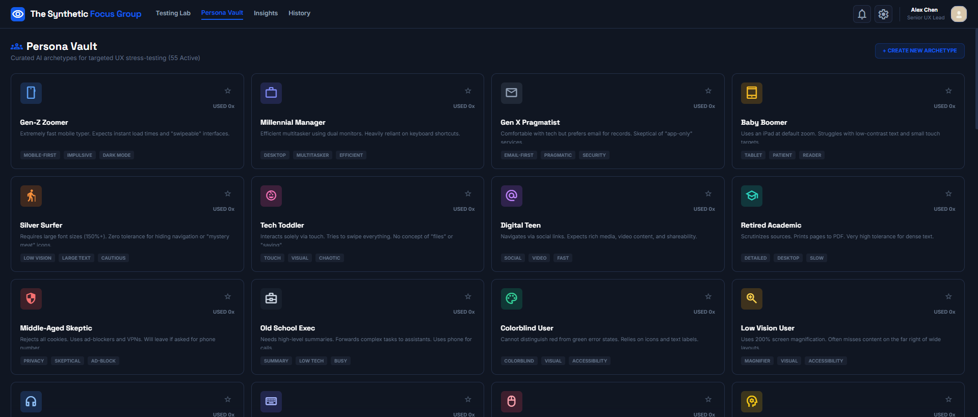Click Create New Archetype button
This screenshot has height=417, width=978.
coord(919,51)
